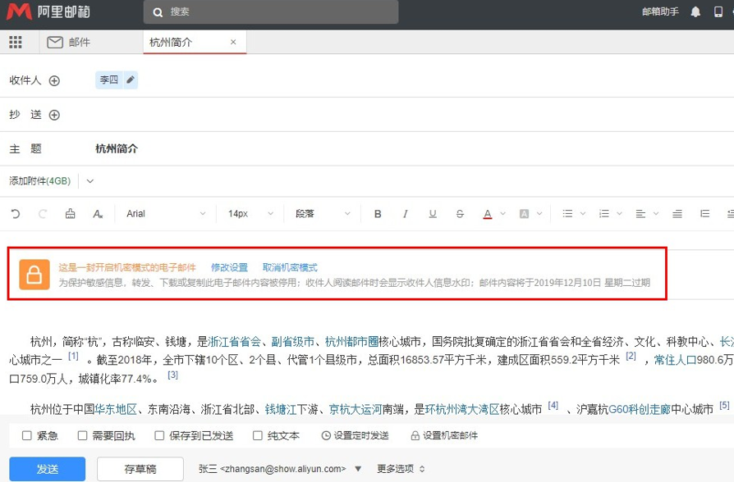Click the 取消机密模式 link
The height and width of the screenshot is (482, 734).
290,267
